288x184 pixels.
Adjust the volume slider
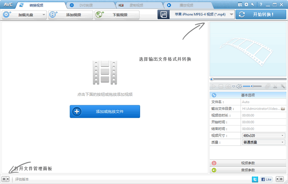pos(252,86)
